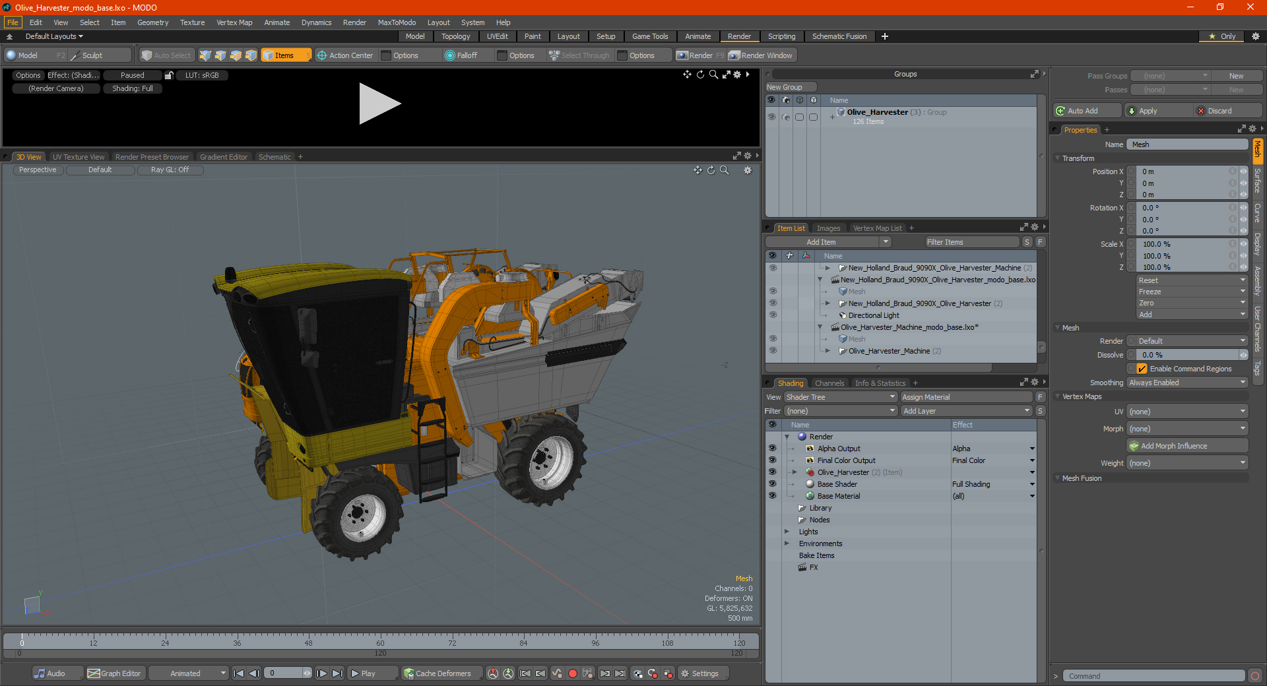Open UV vertex map dropdown
Viewport: 1267px width, 686px height.
pyautogui.click(x=1187, y=412)
